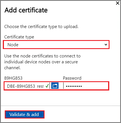
Task: Open the blue folder browse icon
Action: tap(55, 86)
